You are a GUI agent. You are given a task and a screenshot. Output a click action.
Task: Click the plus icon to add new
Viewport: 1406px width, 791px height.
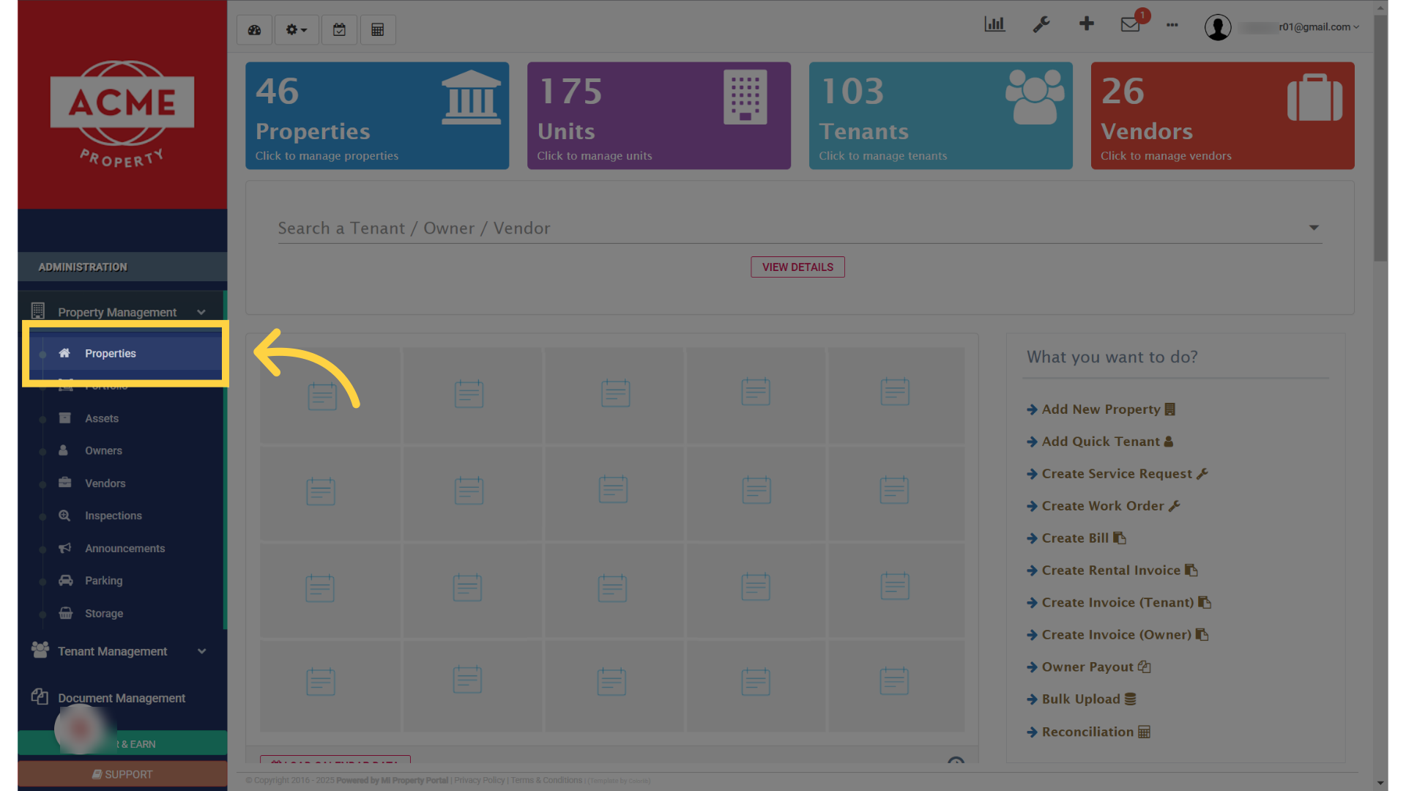1087,24
